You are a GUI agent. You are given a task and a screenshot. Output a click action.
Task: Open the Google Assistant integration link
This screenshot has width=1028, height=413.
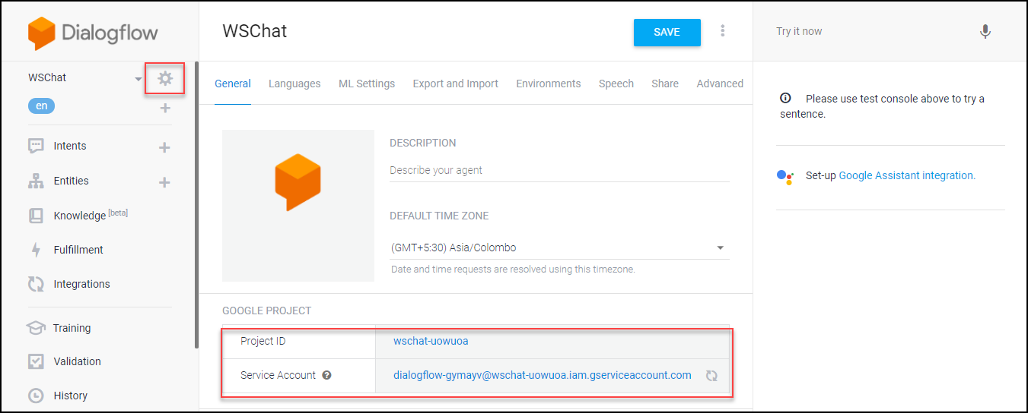[x=907, y=175]
